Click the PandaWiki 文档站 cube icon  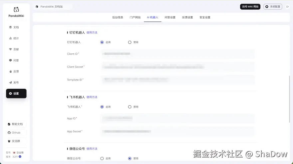click(x=37, y=7)
